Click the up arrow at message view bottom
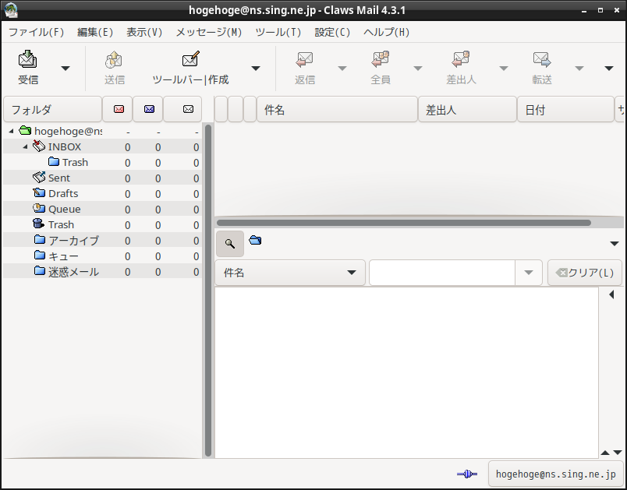 click(x=605, y=453)
